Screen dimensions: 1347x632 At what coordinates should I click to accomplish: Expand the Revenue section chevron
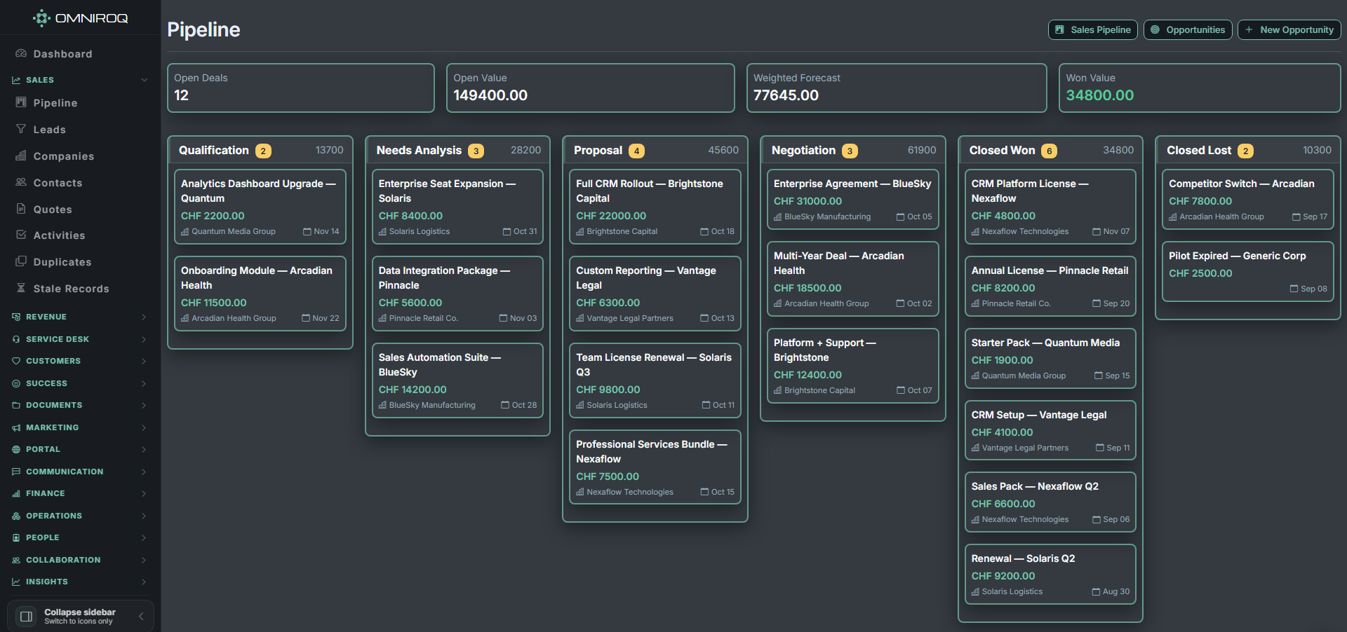[x=144, y=317]
